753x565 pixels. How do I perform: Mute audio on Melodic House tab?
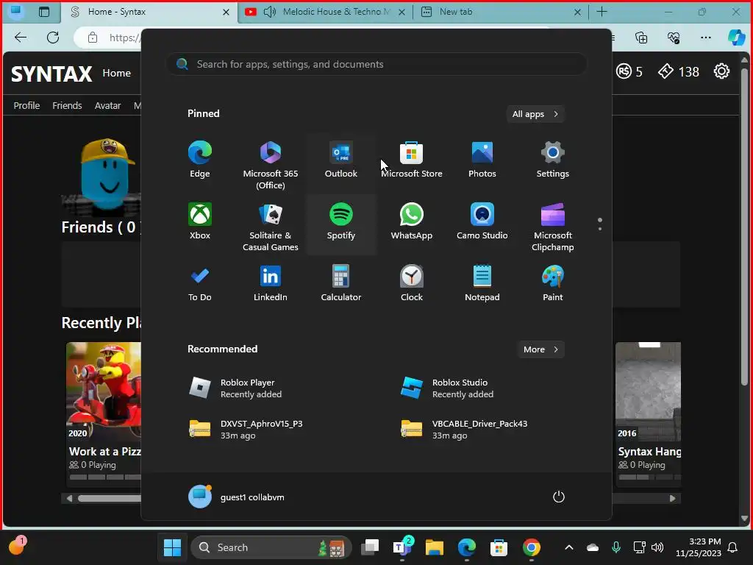click(270, 12)
